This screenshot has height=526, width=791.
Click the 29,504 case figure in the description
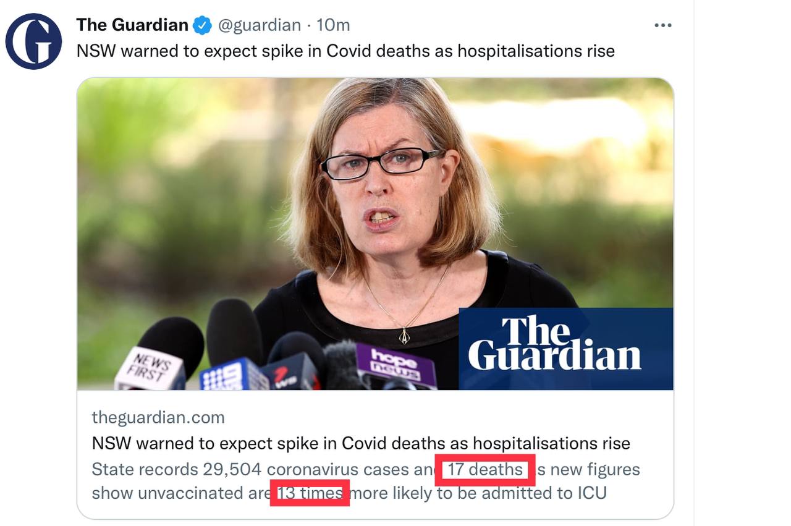coord(232,470)
